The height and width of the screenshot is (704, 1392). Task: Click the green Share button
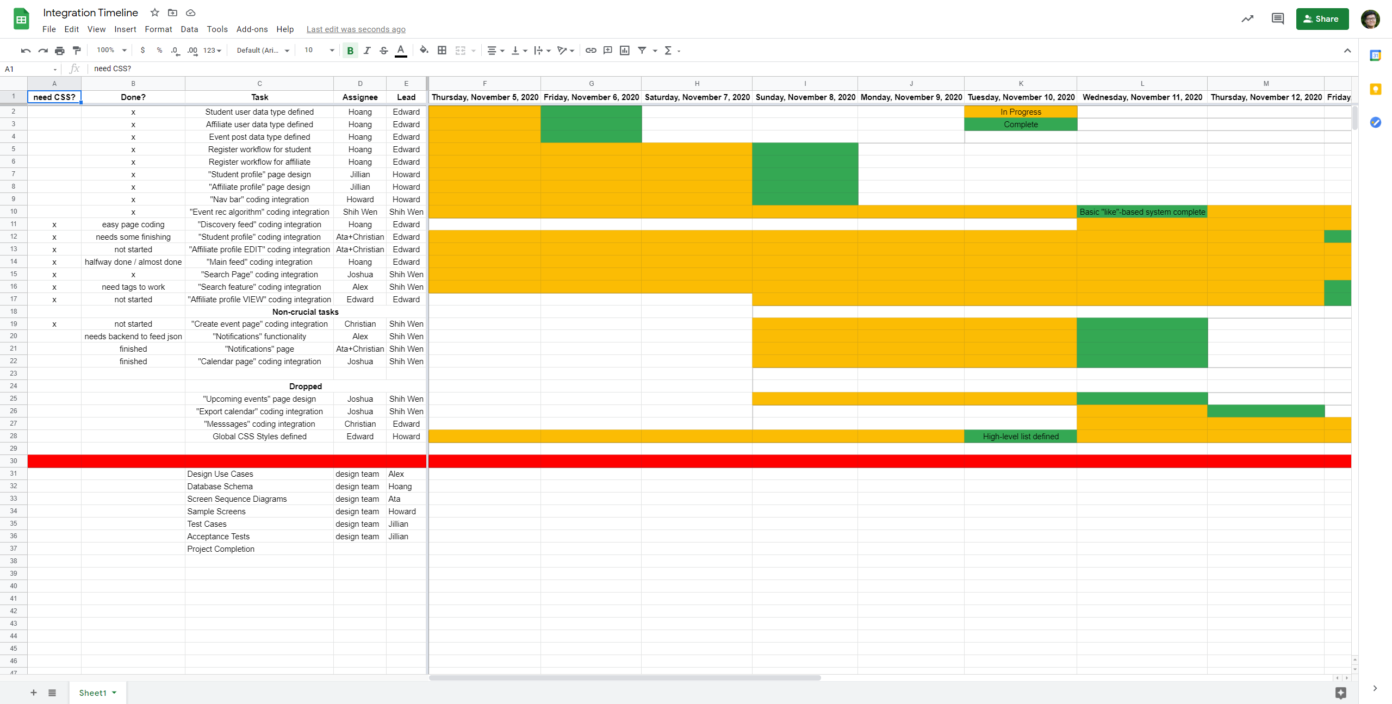coord(1322,19)
